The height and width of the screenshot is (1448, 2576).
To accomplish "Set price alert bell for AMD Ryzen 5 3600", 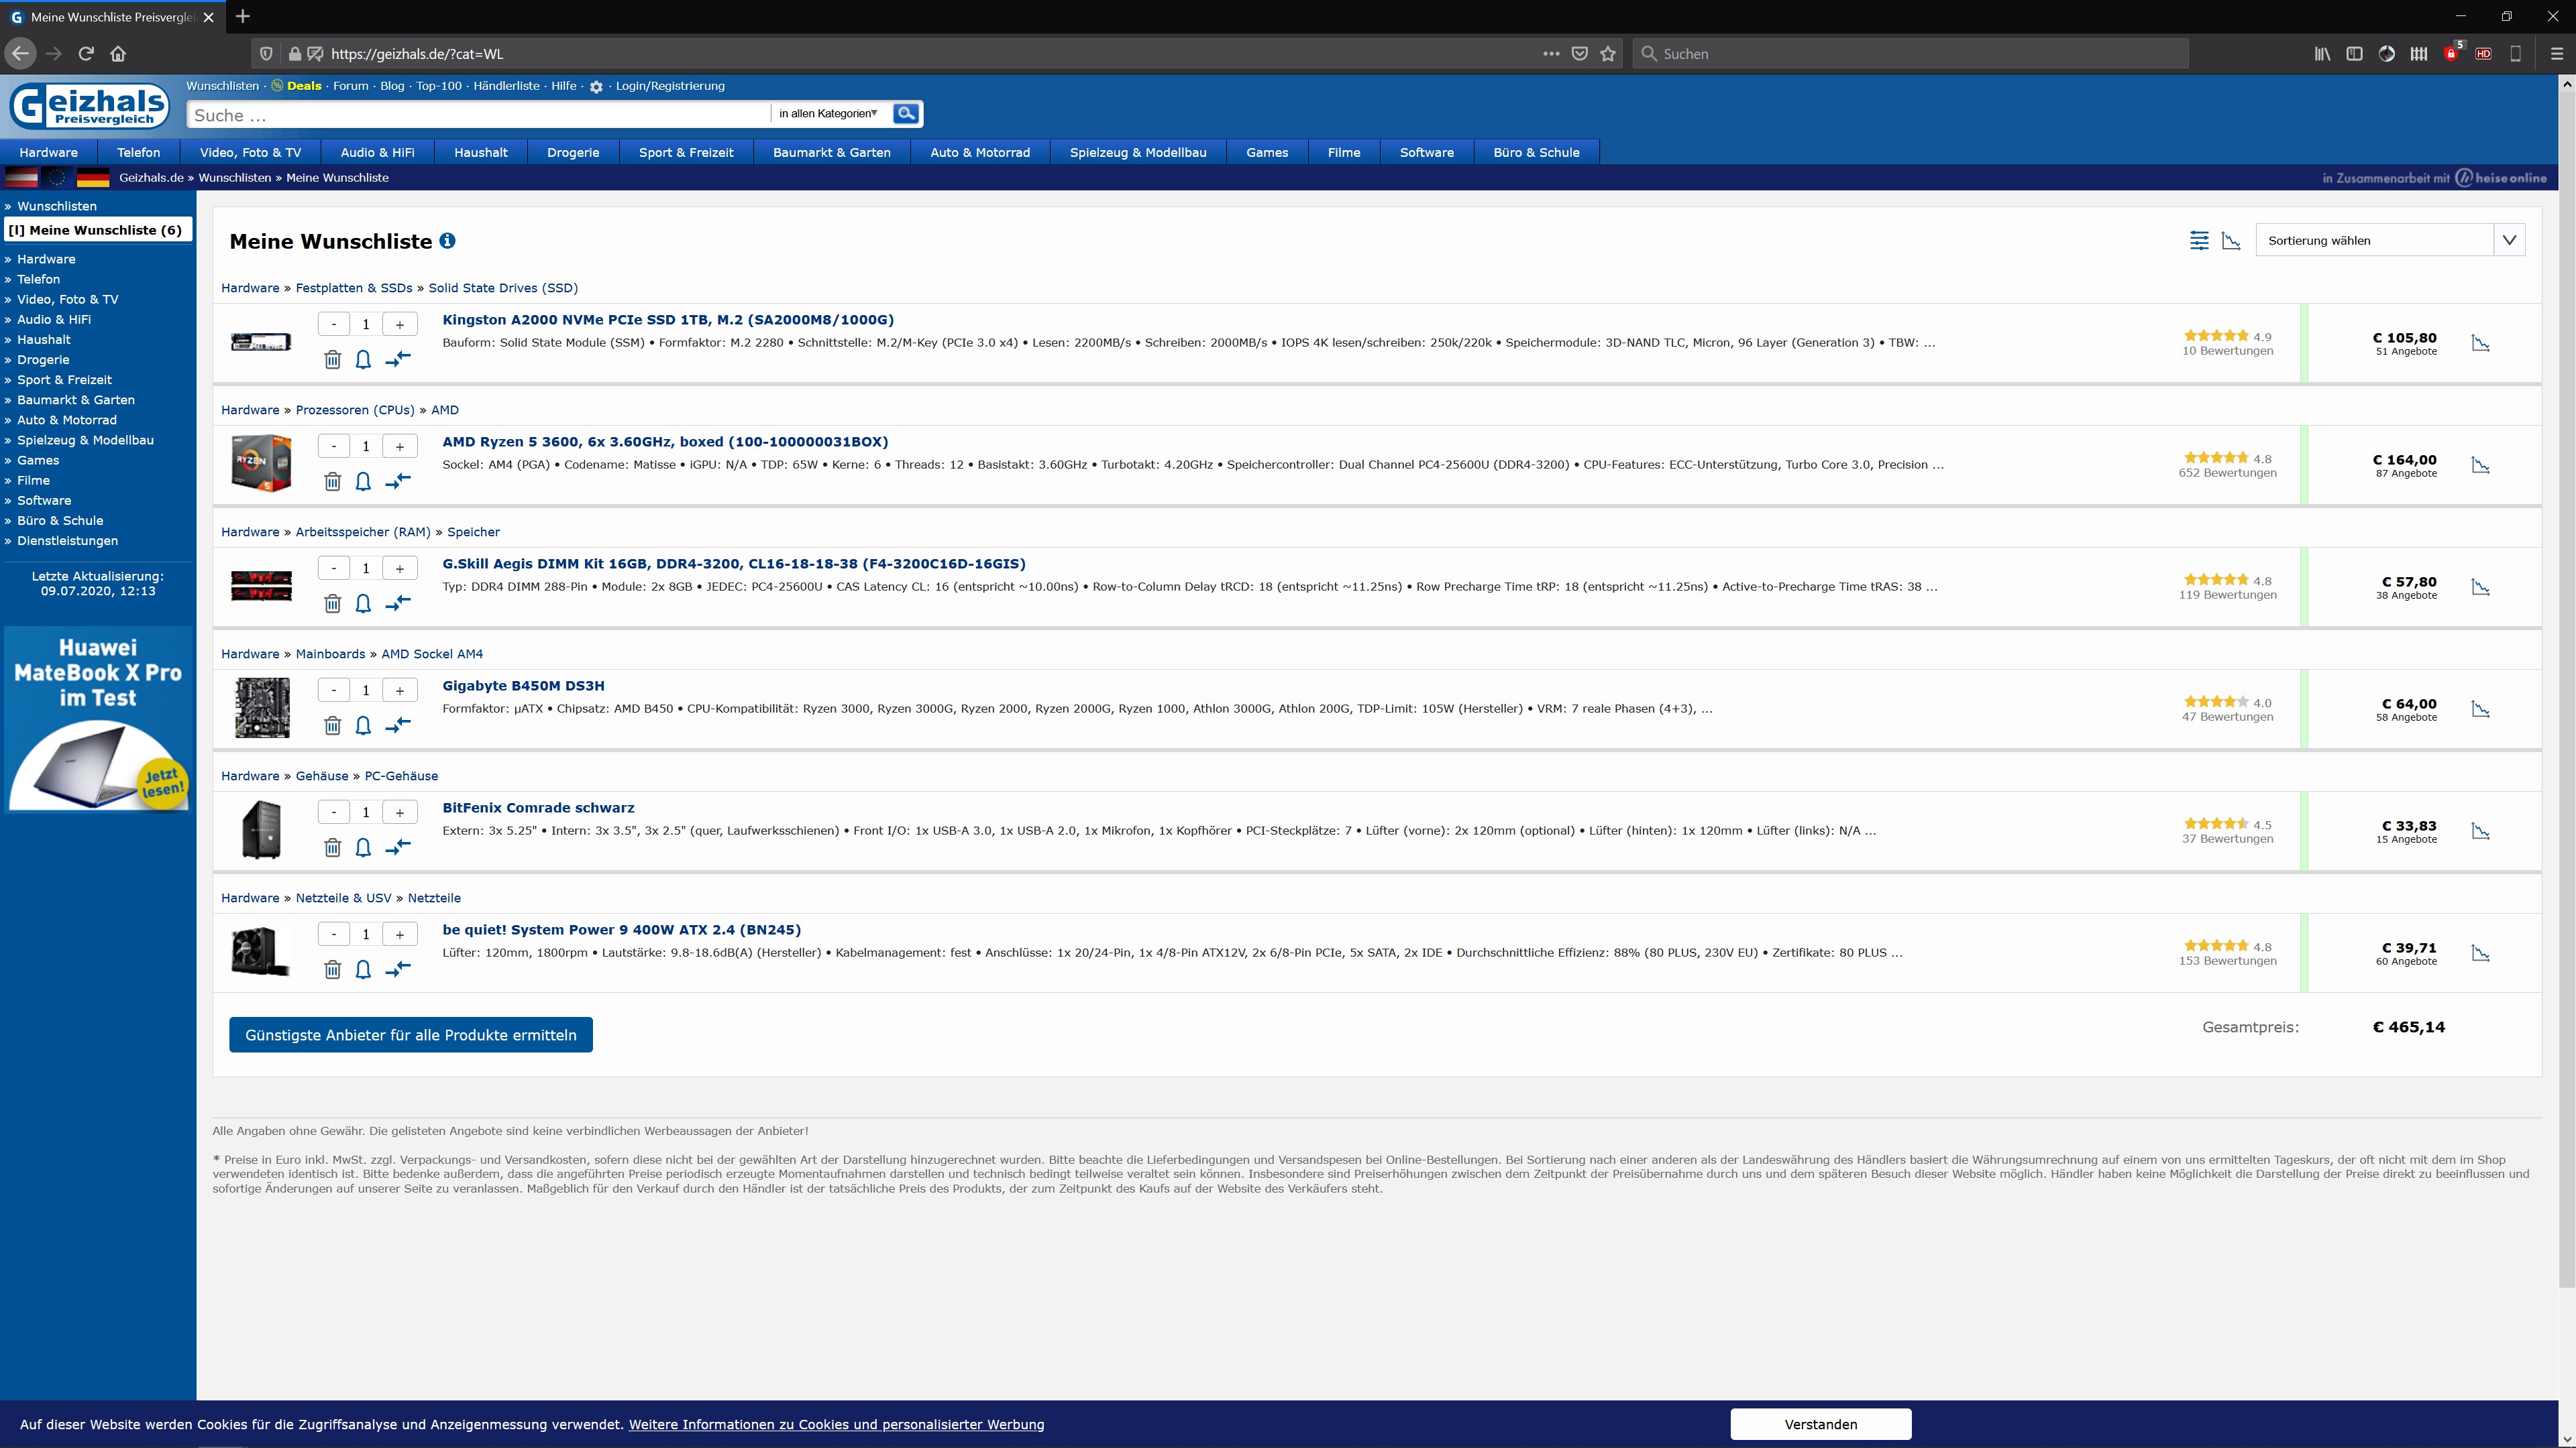I will coord(363,482).
